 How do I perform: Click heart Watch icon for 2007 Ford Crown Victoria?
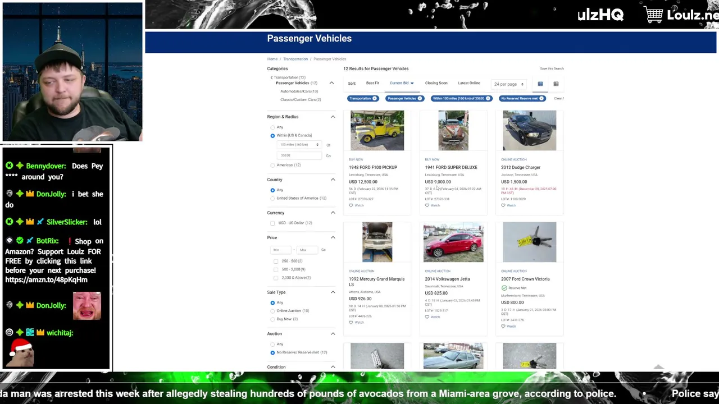503,326
